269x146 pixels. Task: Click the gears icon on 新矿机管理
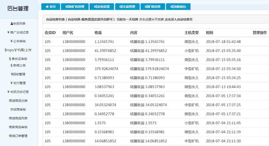coord(67,7)
